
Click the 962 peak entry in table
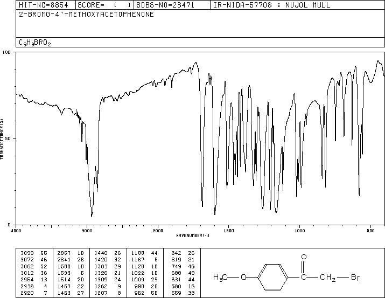coord(146,293)
